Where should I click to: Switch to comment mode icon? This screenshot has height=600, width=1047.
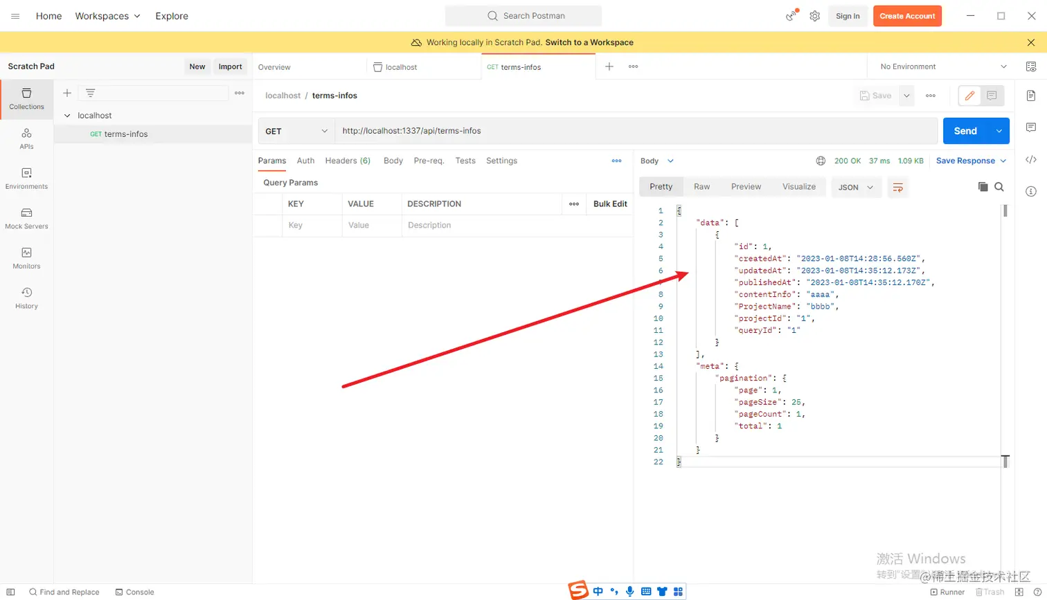click(x=992, y=96)
